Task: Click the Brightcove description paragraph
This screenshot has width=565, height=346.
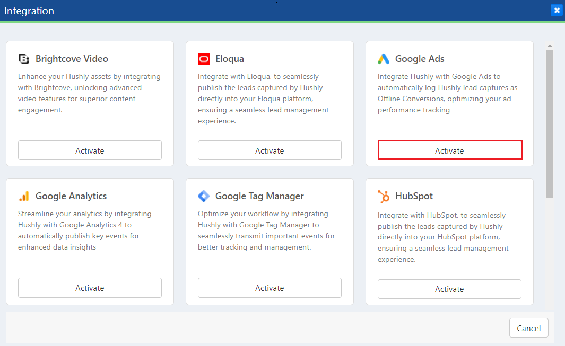Action: pyautogui.click(x=89, y=93)
